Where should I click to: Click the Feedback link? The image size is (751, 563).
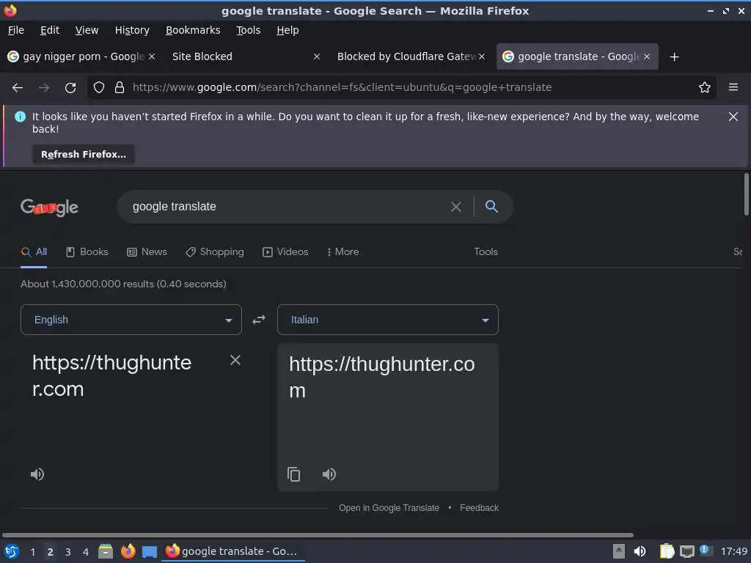[479, 508]
